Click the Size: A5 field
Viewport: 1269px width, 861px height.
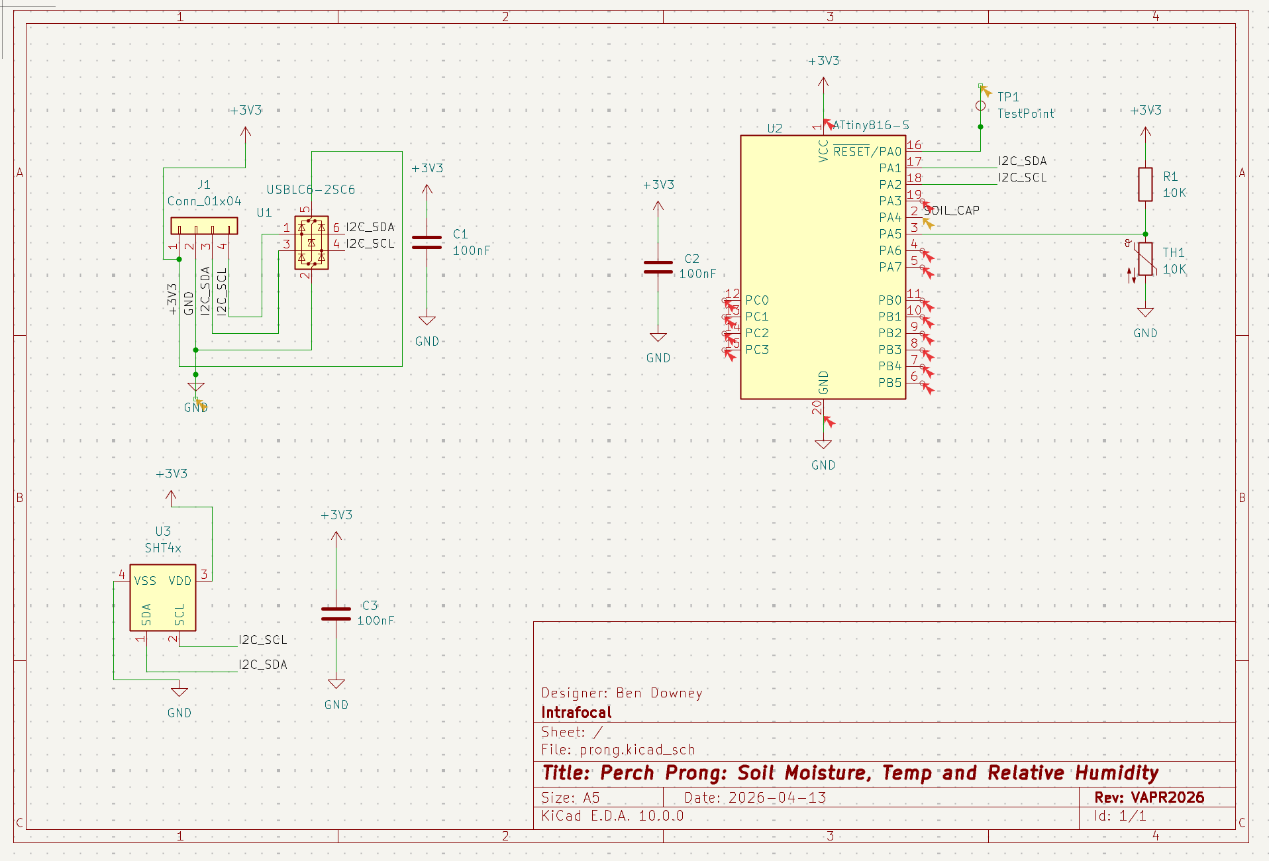click(x=570, y=797)
